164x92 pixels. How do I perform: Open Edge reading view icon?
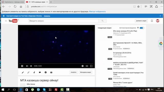tap(134, 7)
